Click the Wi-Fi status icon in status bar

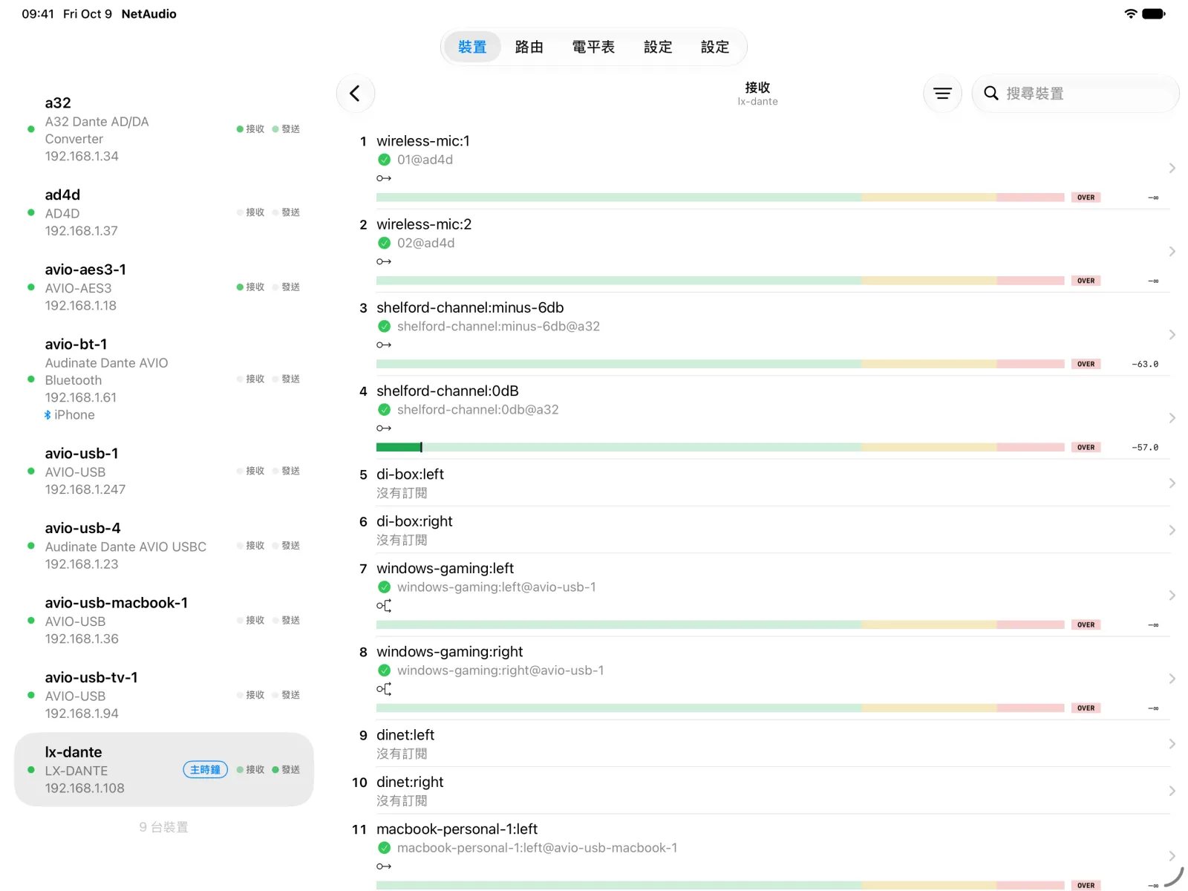click(x=1130, y=14)
